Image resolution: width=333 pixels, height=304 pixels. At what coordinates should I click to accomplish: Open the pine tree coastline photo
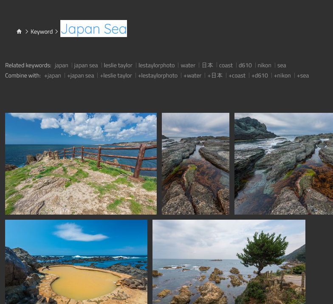point(229,262)
